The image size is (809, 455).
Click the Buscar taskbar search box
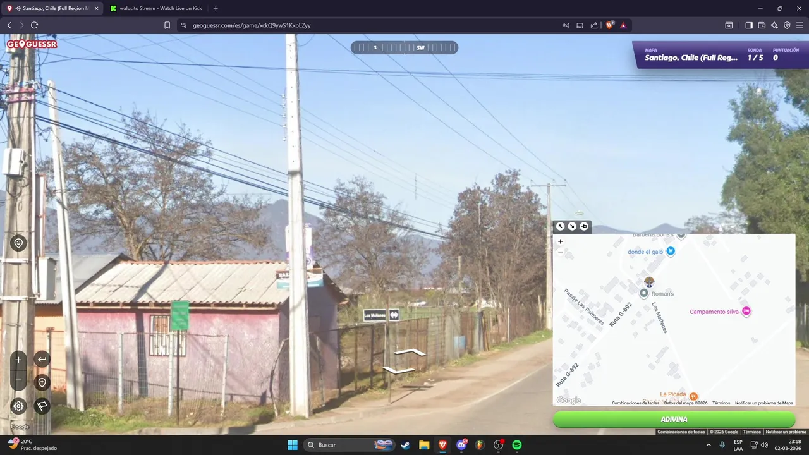coord(350,445)
